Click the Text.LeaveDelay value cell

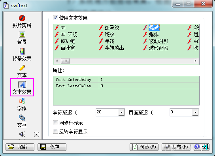pos(149,86)
